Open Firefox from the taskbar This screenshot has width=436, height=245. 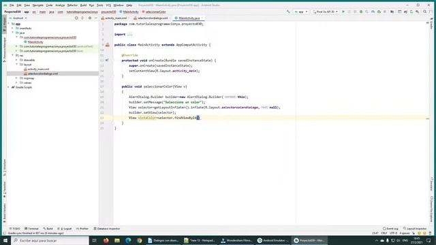click(106, 240)
